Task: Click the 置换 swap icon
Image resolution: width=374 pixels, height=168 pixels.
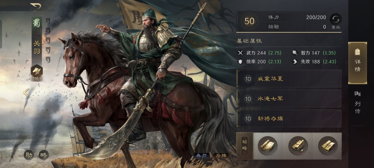Action: (335, 19)
